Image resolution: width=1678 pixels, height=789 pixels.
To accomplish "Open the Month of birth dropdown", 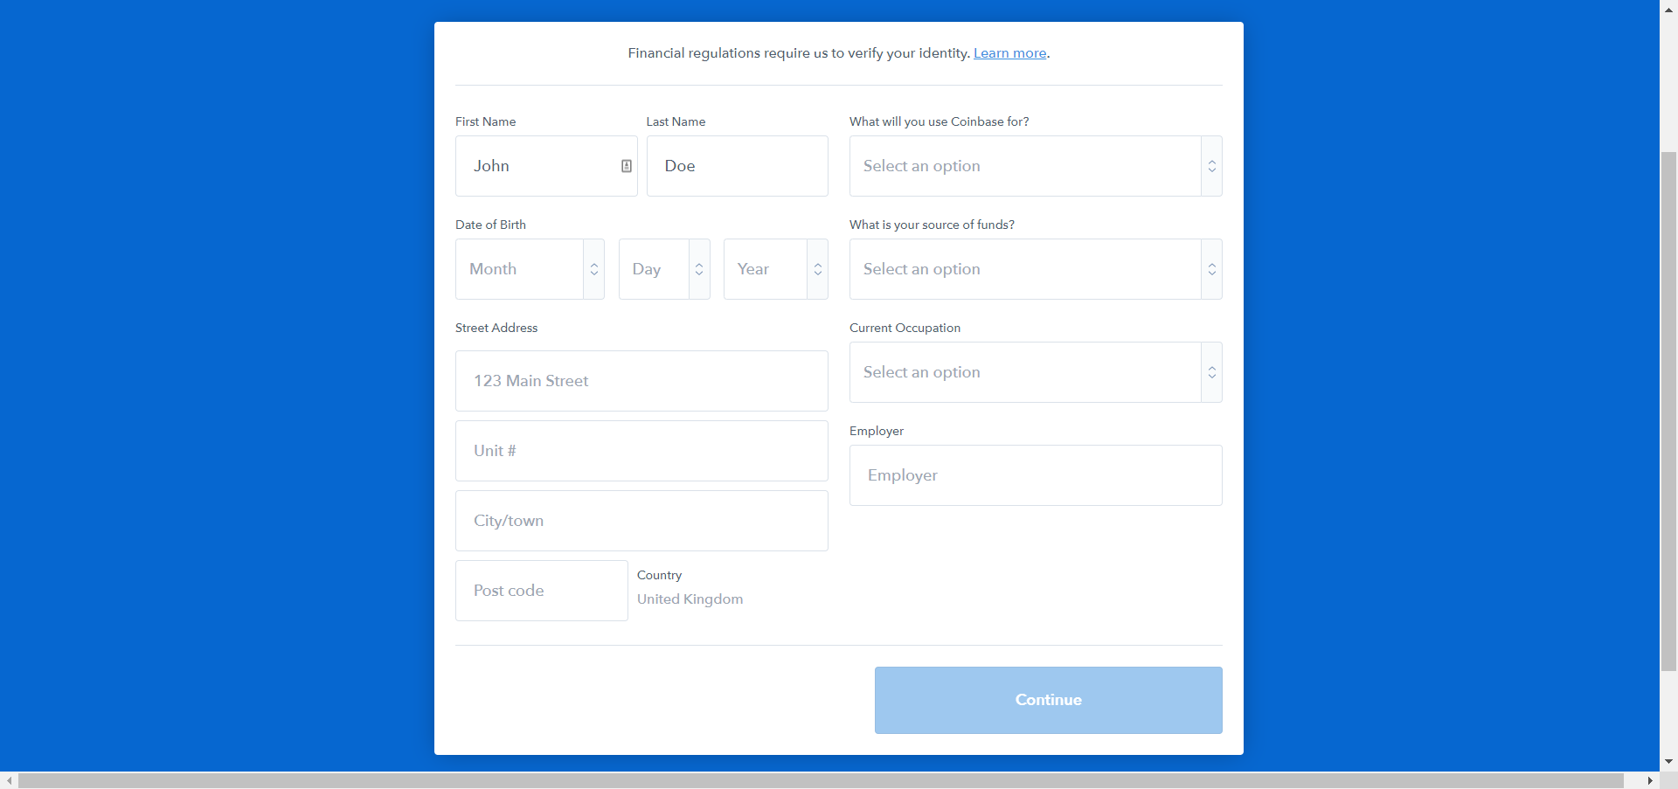I will [530, 269].
